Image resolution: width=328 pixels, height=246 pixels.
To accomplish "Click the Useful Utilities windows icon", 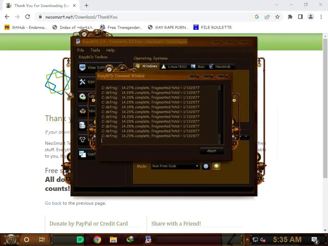I will tap(82, 154).
